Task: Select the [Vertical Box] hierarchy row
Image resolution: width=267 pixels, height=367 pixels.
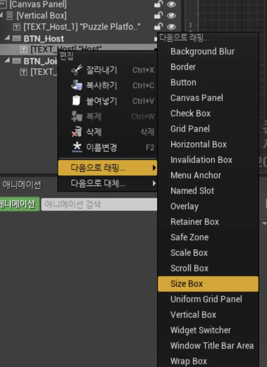Action: pos(90,15)
